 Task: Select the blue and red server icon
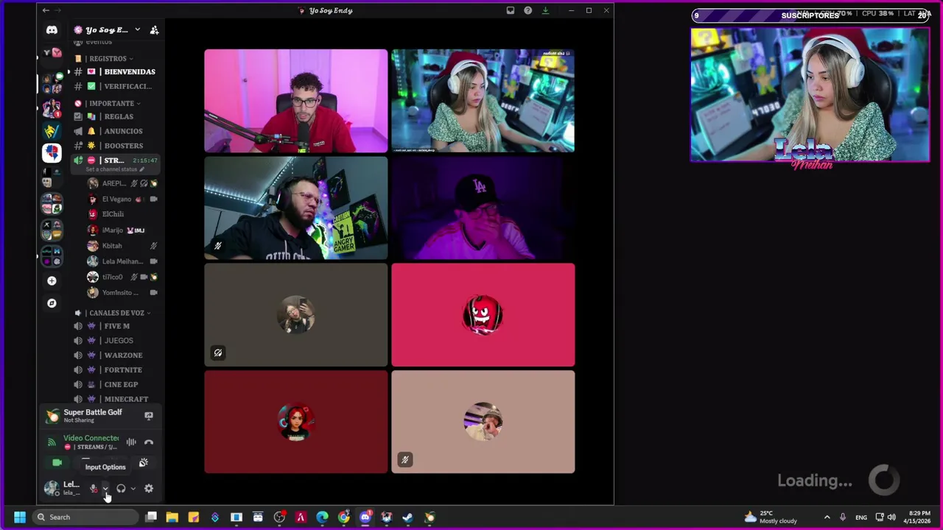[52, 152]
